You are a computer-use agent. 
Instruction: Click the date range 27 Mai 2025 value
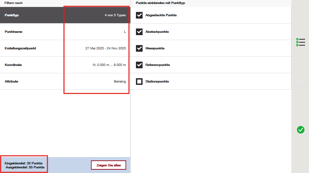(x=105, y=48)
